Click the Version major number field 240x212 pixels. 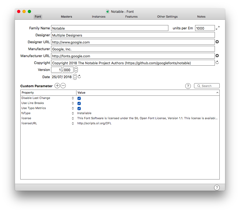click(x=56, y=70)
